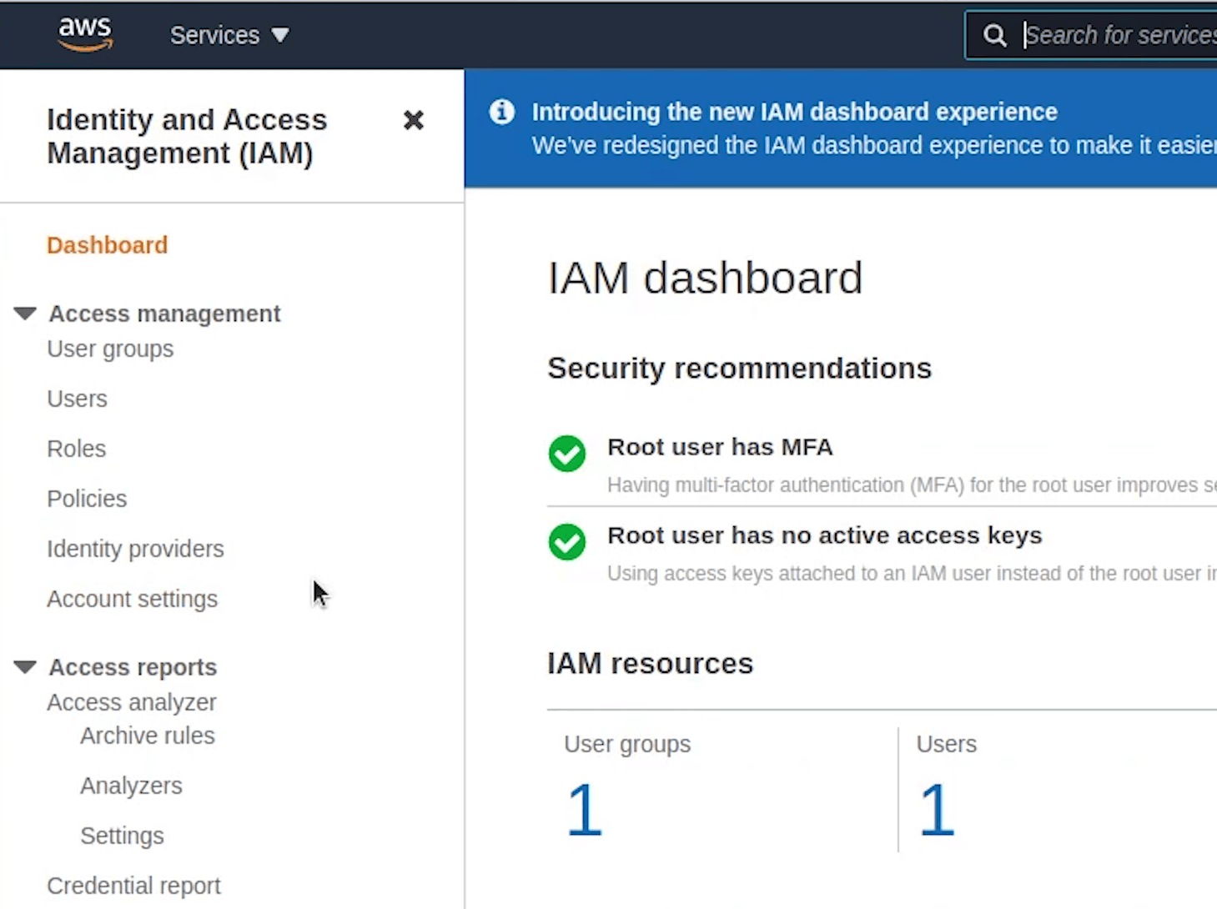Screen dimensions: 1217x909
Task: Click the User groups count number
Action: coord(584,809)
